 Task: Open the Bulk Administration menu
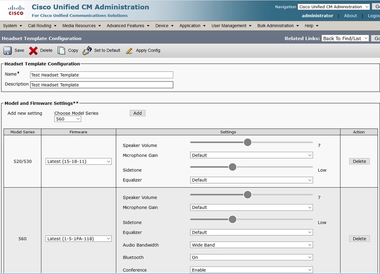click(278, 26)
